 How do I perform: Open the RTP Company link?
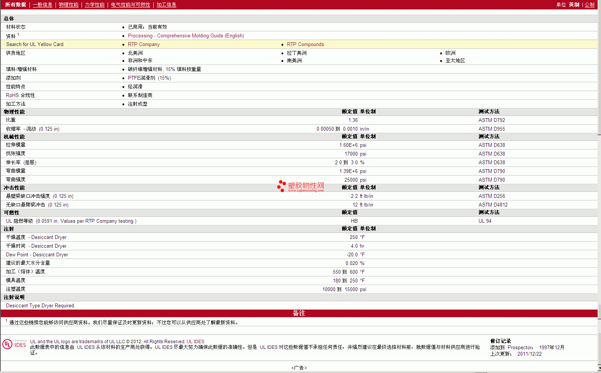click(x=144, y=44)
